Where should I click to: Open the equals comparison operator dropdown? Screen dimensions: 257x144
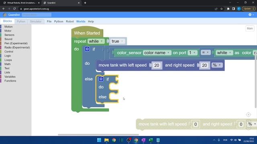point(205,52)
